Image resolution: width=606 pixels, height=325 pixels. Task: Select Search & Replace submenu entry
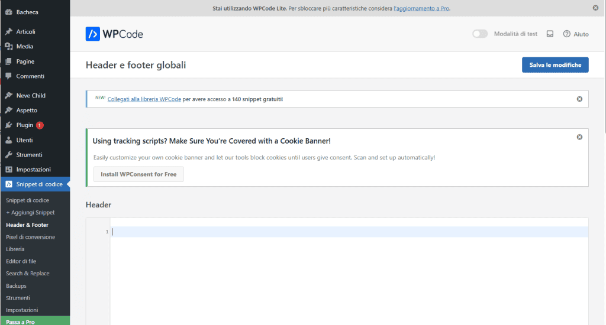tap(28, 273)
